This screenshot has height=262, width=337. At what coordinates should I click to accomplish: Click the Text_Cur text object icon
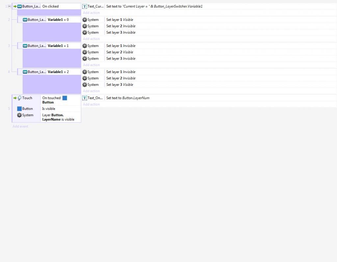pyautogui.click(x=85, y=6)
